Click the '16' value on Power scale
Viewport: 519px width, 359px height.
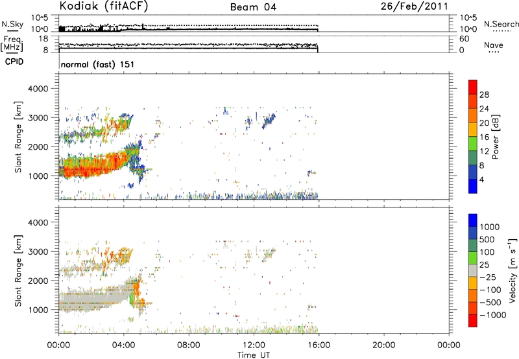[484, 137]
